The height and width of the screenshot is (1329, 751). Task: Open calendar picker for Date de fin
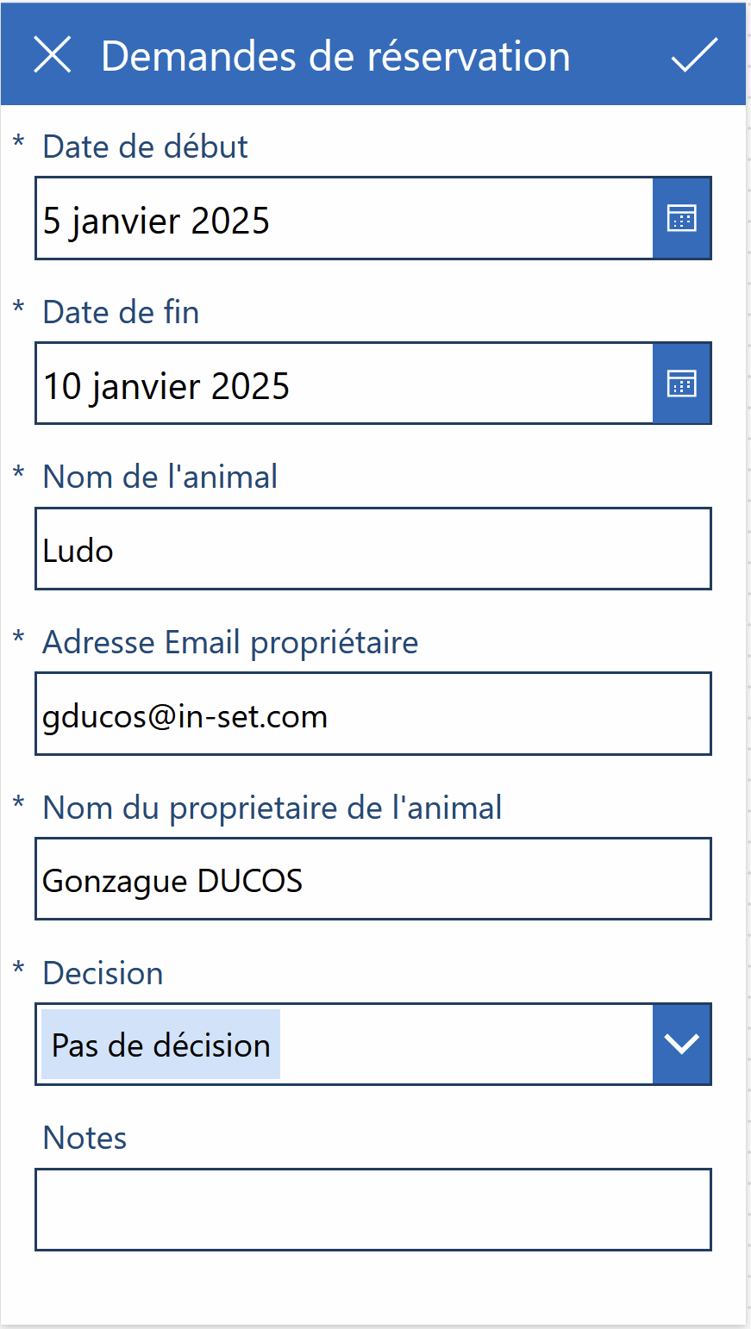[682, 384]
